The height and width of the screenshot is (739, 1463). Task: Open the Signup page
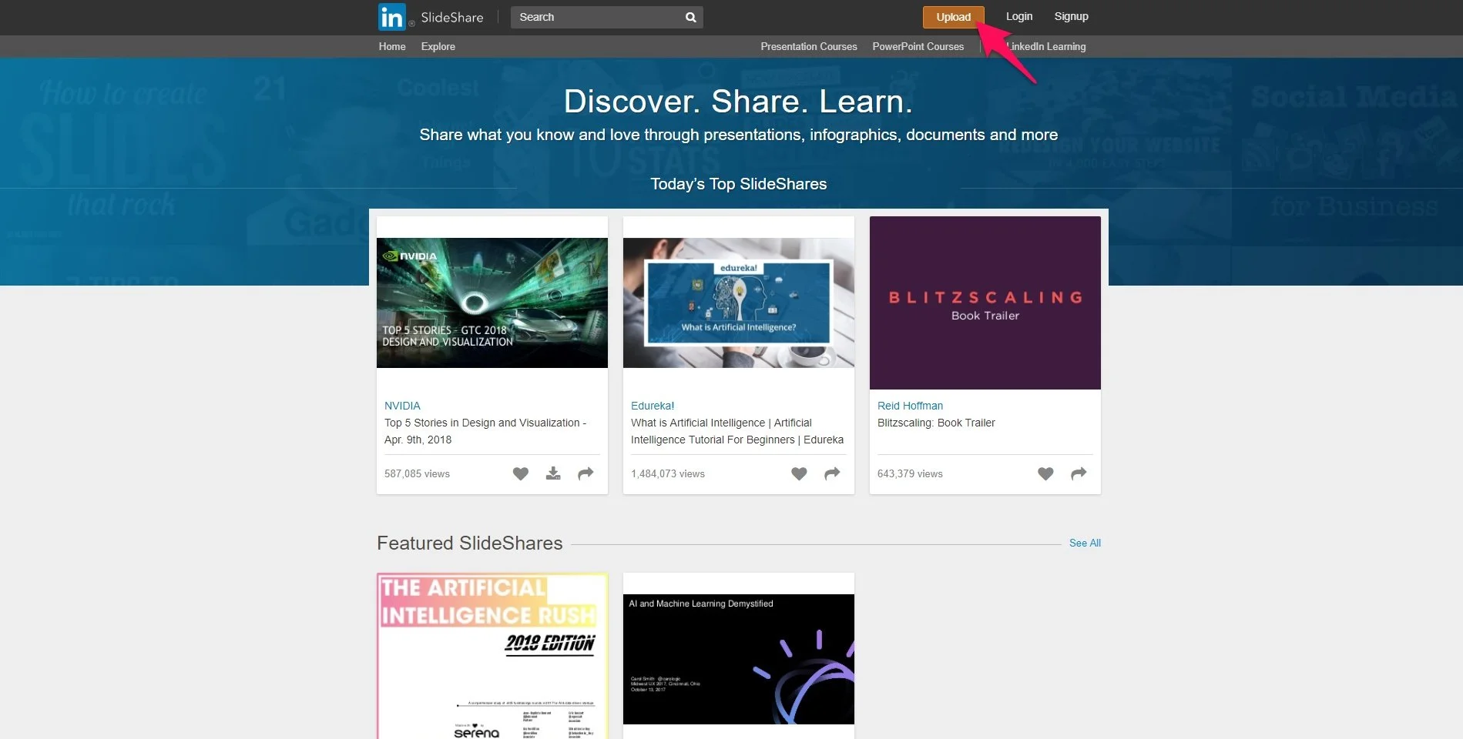point(1071,16)
